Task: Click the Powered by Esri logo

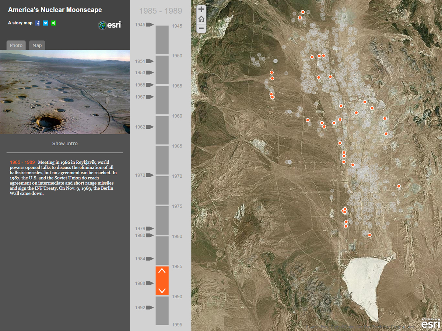Action: pyautogui.click(x=431, y=323)
